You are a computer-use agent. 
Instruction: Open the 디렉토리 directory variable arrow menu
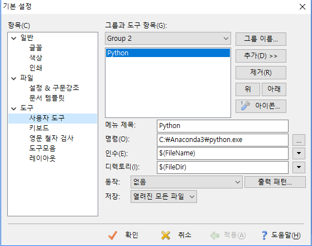coord(299,167)
